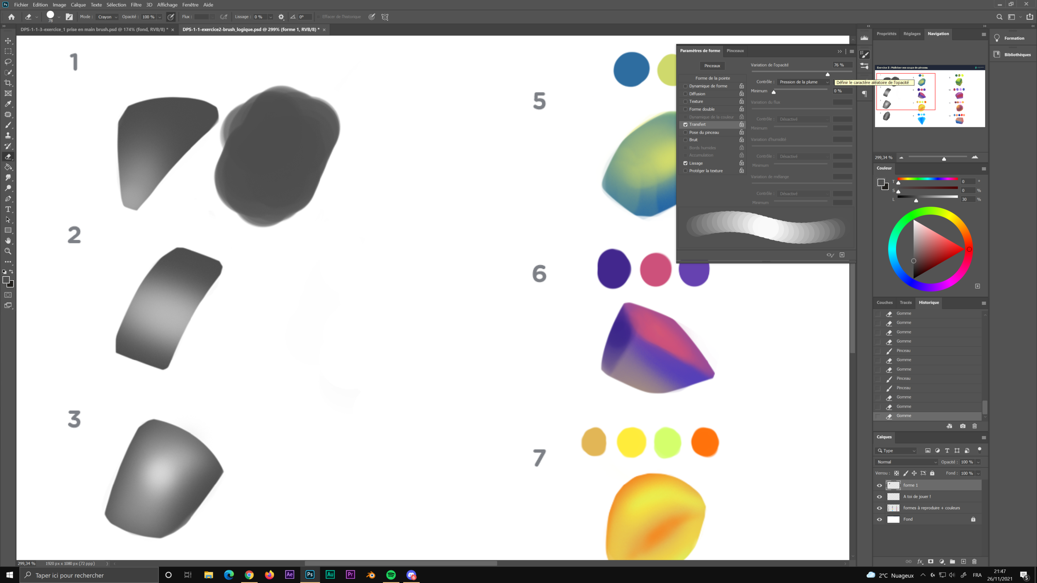Switch to the Couches tab
The image size is (1037, 583).
884,302
